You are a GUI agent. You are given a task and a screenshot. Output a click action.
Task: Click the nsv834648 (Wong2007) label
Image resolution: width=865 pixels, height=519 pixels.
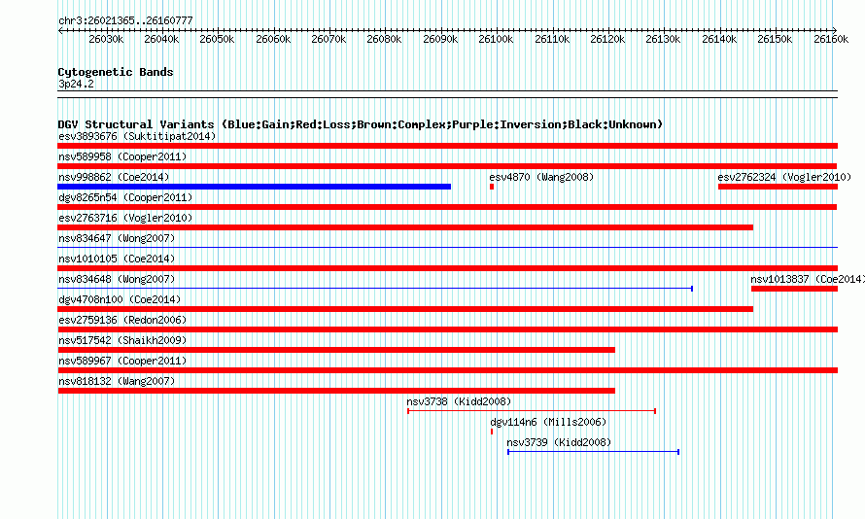click(x=117, y=279)
